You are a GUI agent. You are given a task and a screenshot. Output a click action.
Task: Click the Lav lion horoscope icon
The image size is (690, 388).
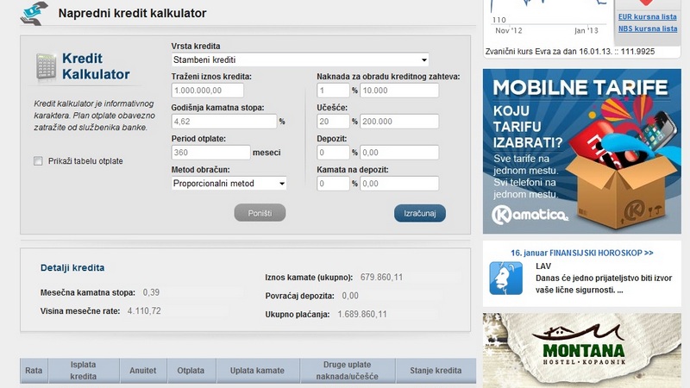506,278
